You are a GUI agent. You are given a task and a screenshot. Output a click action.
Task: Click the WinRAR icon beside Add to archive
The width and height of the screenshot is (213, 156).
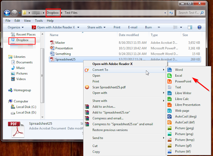[x=87, y=107]
